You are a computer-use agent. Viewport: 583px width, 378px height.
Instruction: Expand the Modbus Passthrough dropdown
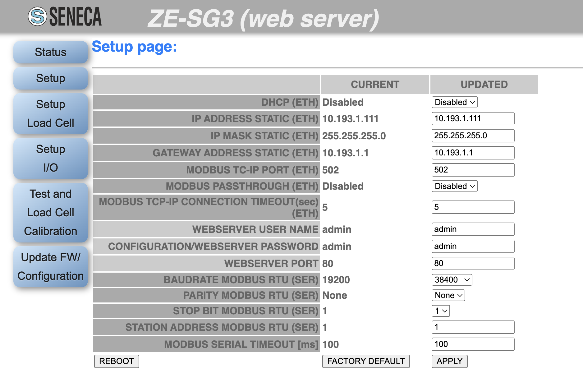454,186
